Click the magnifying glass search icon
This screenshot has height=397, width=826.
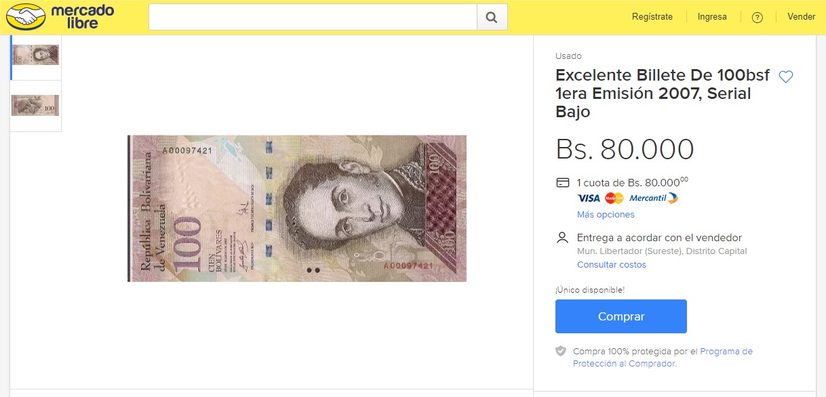click(492, 17)
